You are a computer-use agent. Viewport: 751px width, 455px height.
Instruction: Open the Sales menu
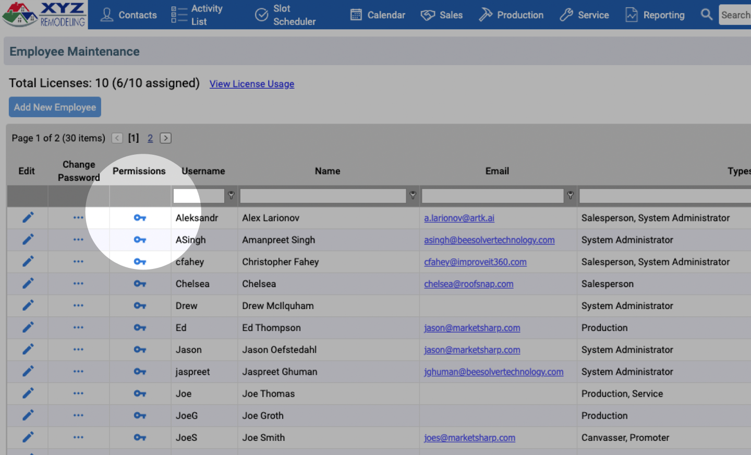click(442, 15)
